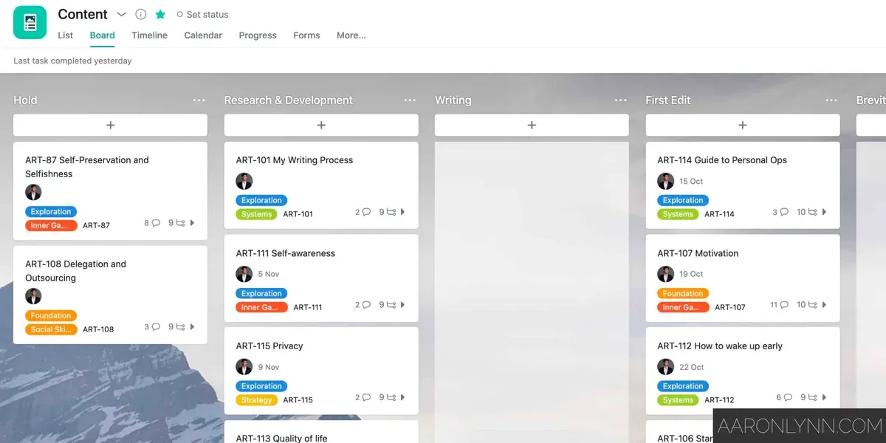This screenshot has height=443, width=886.
Task: Expand ART-101 card with its right arrow
Action: click(x=402, y=212)
